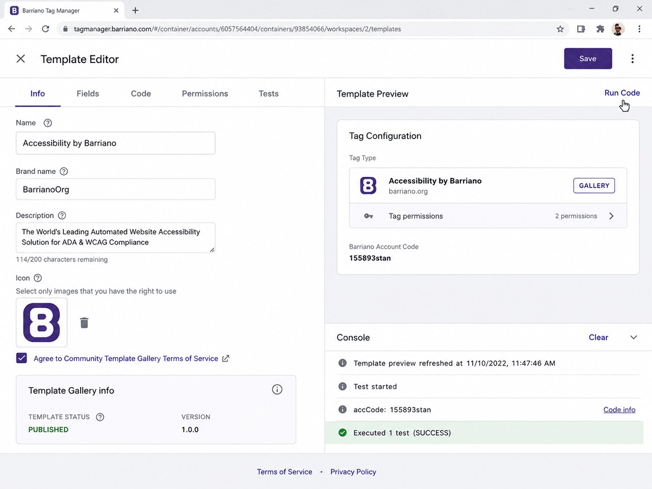Collapse the Console panel chevron
Viewport: 652px width, 489px height.
(634, 337)
